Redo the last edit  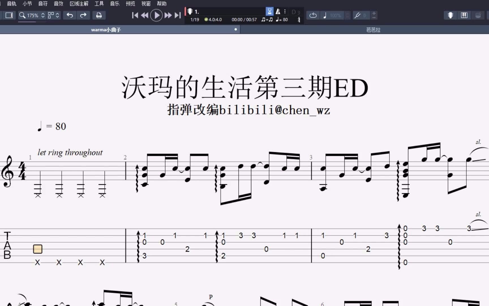83,15
